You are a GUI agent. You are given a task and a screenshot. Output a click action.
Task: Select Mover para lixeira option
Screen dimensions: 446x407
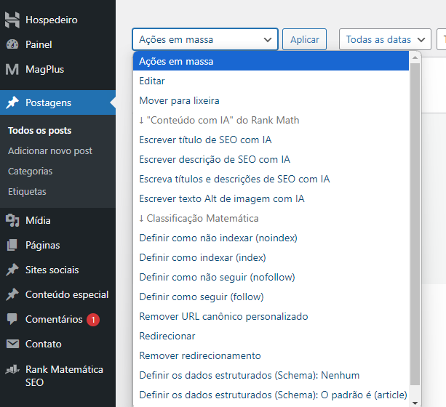[x=179, y=100]
